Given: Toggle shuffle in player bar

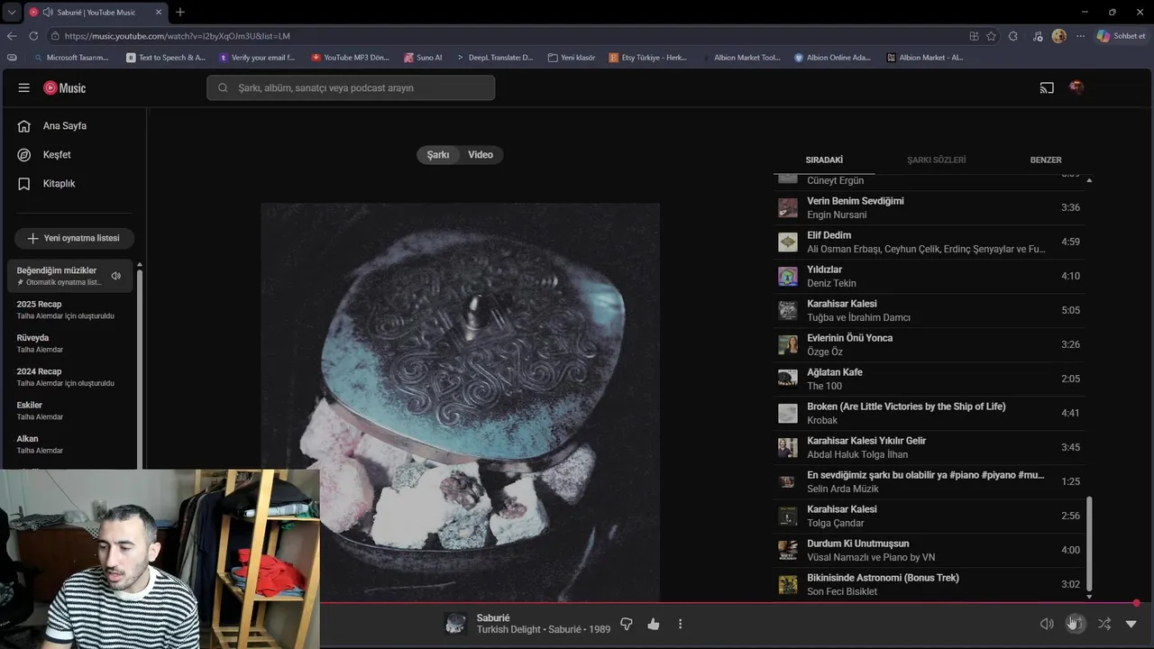Looking at the screenshot, I should click(x=1104, y=624).
